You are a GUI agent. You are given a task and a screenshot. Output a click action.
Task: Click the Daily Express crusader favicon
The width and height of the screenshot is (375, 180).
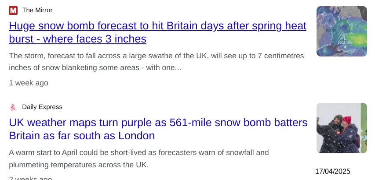tap(13, 107)
